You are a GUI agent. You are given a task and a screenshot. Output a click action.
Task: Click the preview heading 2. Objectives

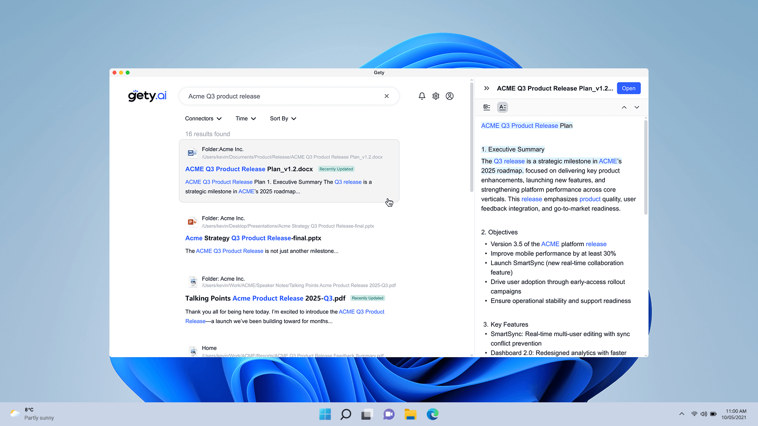pyautogui.click(x=500, y=232)
